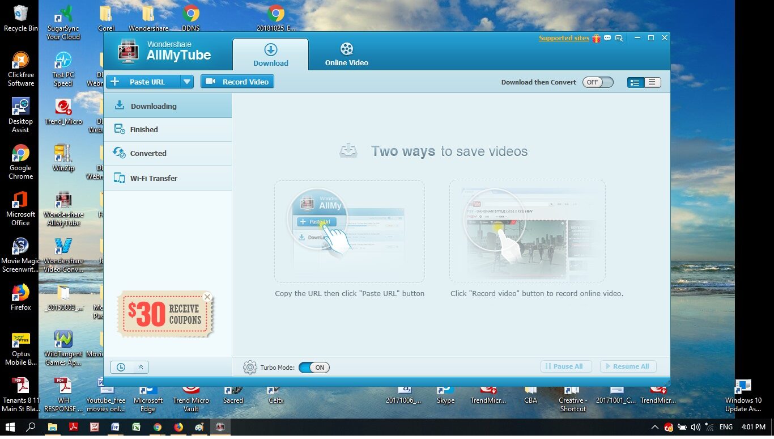This screenshot has width=774, height=439.
Task: Click the Resume All button
Action: point(628,366)
